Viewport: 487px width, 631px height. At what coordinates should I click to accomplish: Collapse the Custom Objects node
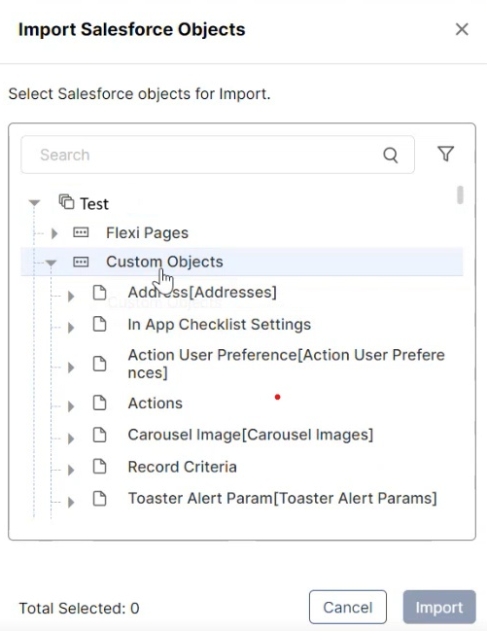(x=51, y=263)
